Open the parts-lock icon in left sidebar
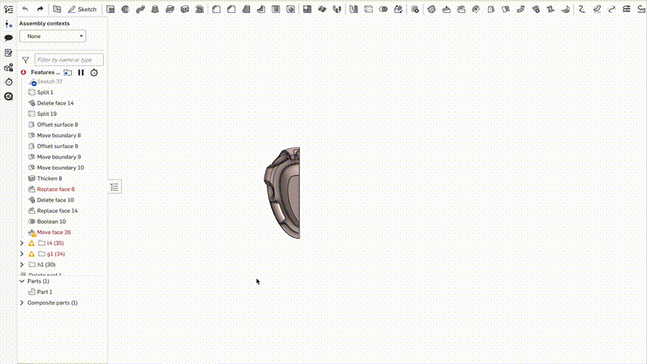Image resolution: width=647 pixels, height=364 pixels. pos(8,67)
